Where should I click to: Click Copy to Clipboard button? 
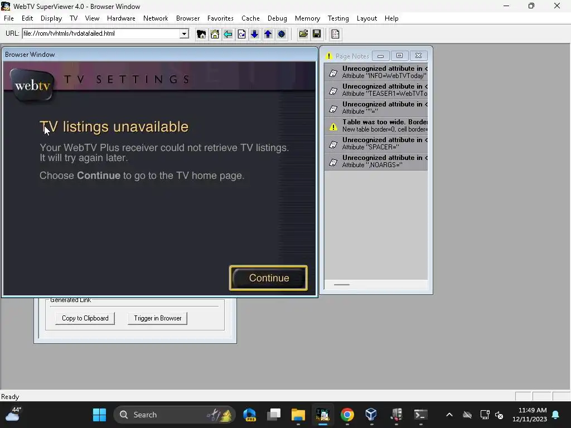[x=85, y=318]
